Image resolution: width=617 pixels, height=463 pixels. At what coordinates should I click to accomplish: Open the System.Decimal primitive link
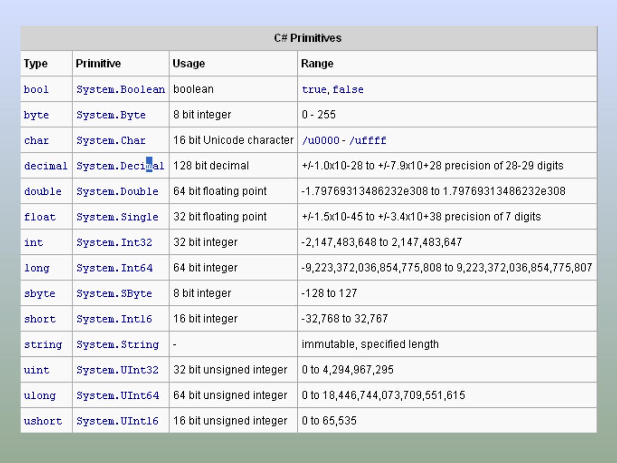click(120, 166)
